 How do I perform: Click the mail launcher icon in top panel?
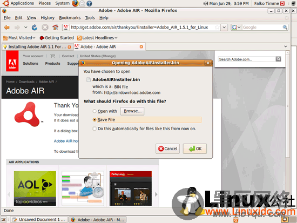[x=82, y=3]
